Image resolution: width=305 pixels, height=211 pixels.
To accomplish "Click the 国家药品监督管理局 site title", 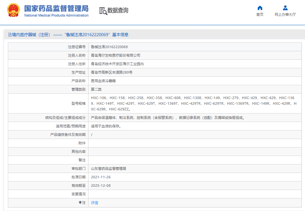I will click(x=56, y=8).
